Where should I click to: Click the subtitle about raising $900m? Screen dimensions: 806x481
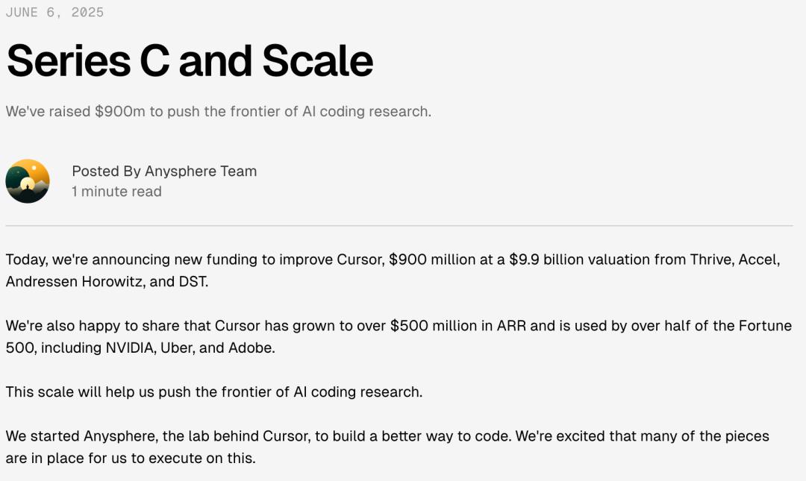(x=219, y=112)
